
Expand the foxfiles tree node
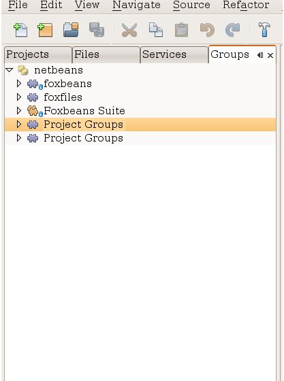point(18,97)
